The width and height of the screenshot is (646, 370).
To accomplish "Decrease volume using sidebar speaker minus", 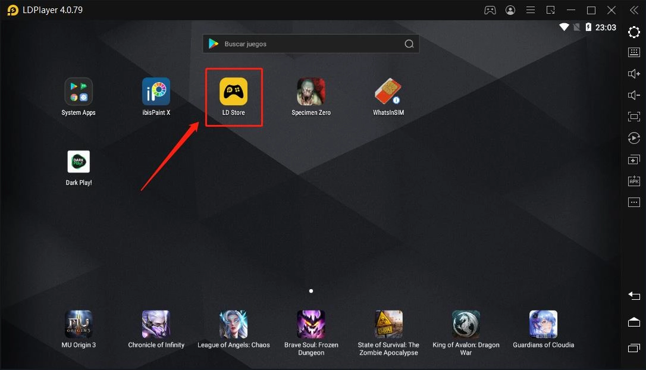I will pyautogui.click(x=634, y=95).
